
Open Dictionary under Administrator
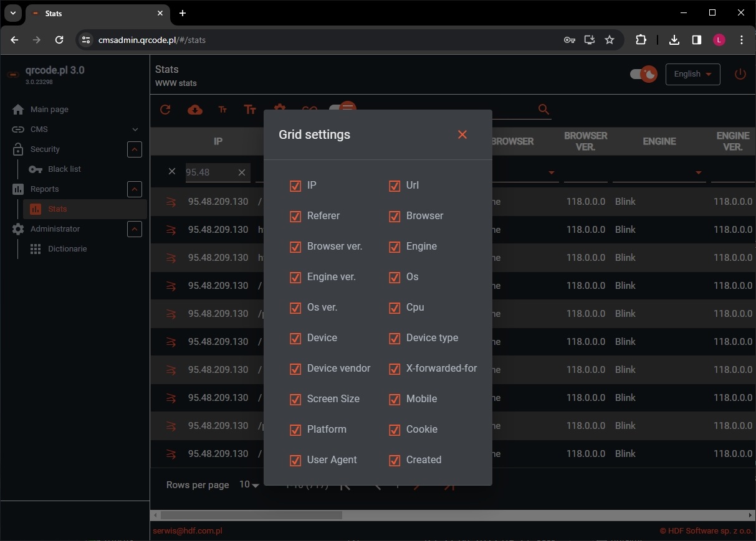tap(67, 248)
